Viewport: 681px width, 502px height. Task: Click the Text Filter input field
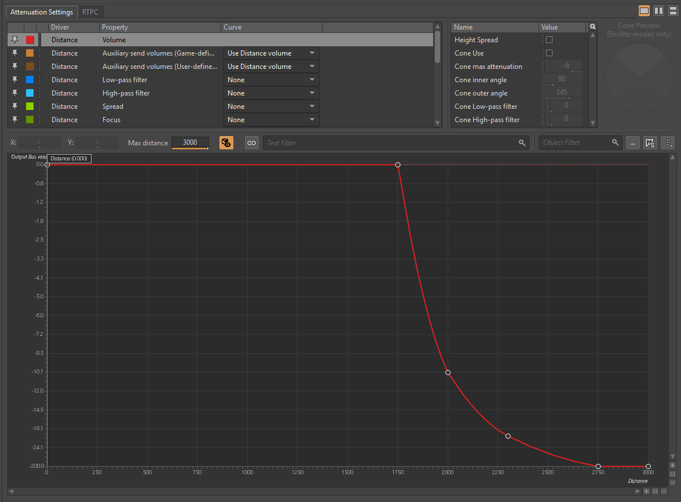coord(390,143)
